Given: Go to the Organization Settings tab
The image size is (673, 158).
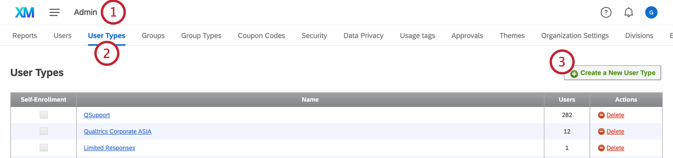Looking at the screenshot, I should coord(575,36).
